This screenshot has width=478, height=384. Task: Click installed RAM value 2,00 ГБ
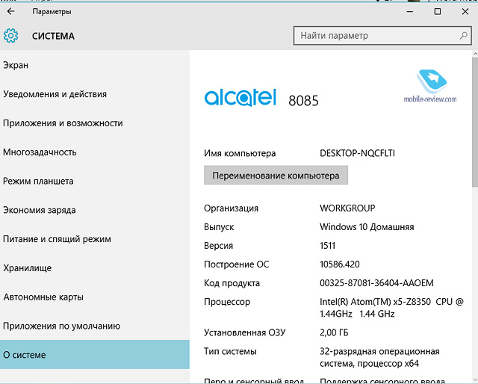pyautogui.click(x=334, y=332)
